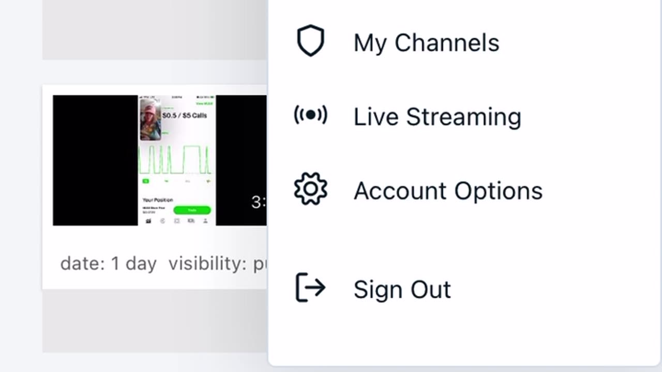Viewport: 662px width, 372px height.
Task: Click the green line chart in the thumbnail
Action: point(177,160)
